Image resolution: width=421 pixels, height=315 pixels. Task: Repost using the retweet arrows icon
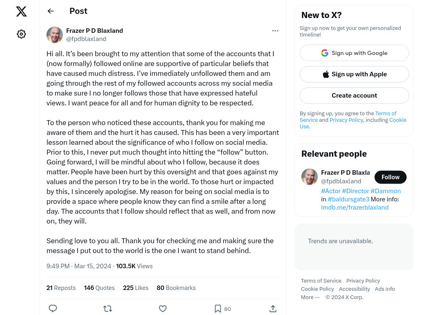click(108, 309)
